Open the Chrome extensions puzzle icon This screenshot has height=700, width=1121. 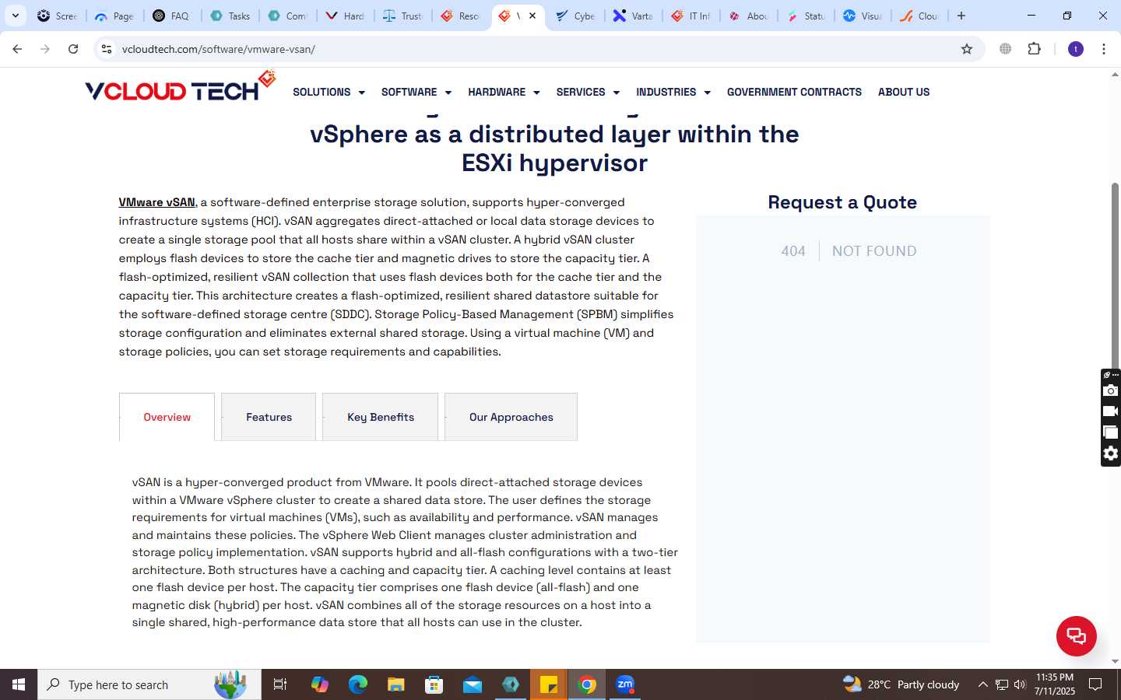click(x=1034, y=49)
